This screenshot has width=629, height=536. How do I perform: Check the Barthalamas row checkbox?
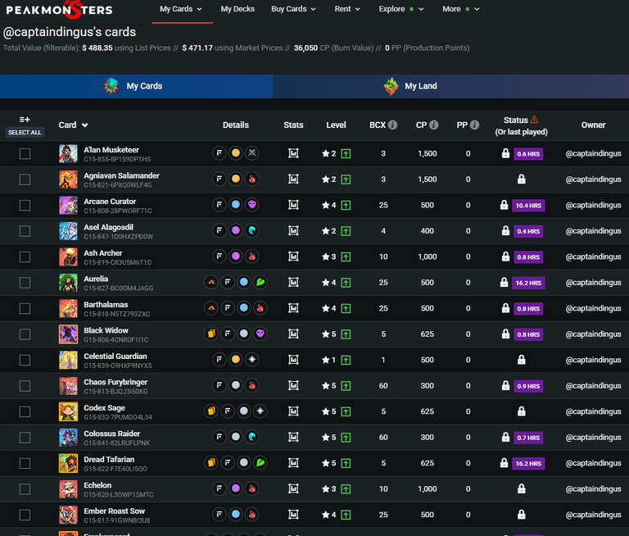click(25, 309)
